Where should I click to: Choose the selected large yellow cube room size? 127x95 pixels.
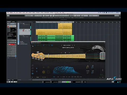coord(44,72)
